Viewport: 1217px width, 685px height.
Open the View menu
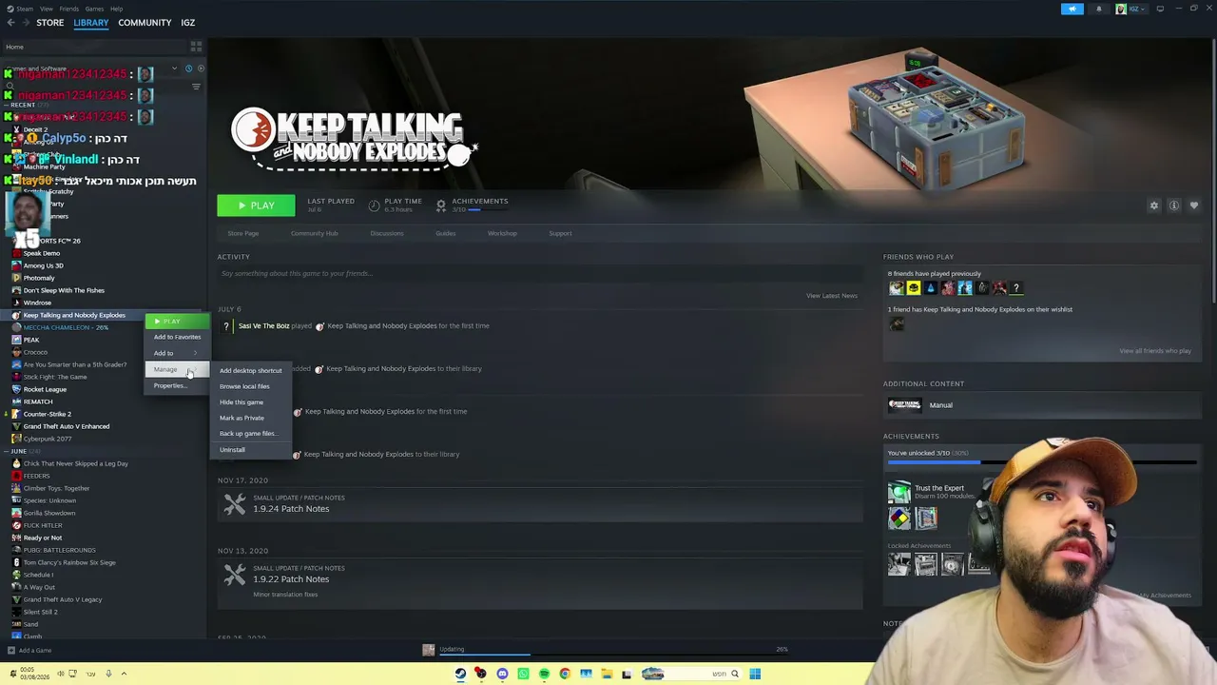point(46,9)
